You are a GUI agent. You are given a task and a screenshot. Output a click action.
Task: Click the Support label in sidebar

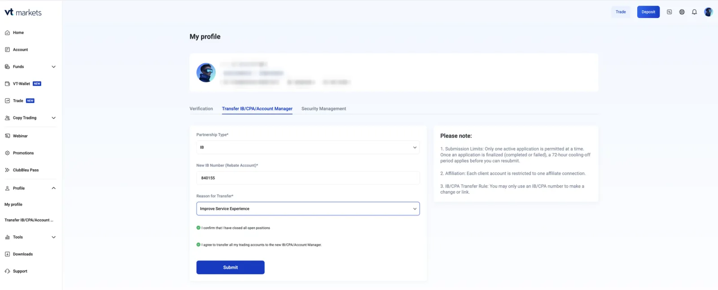[20, 272]
